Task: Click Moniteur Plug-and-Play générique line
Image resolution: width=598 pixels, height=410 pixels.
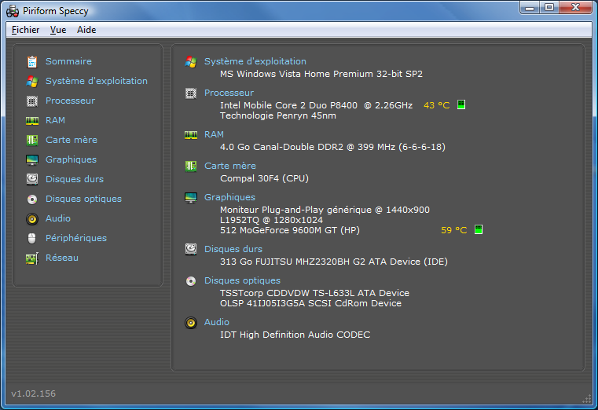Action: pos(325,210)
